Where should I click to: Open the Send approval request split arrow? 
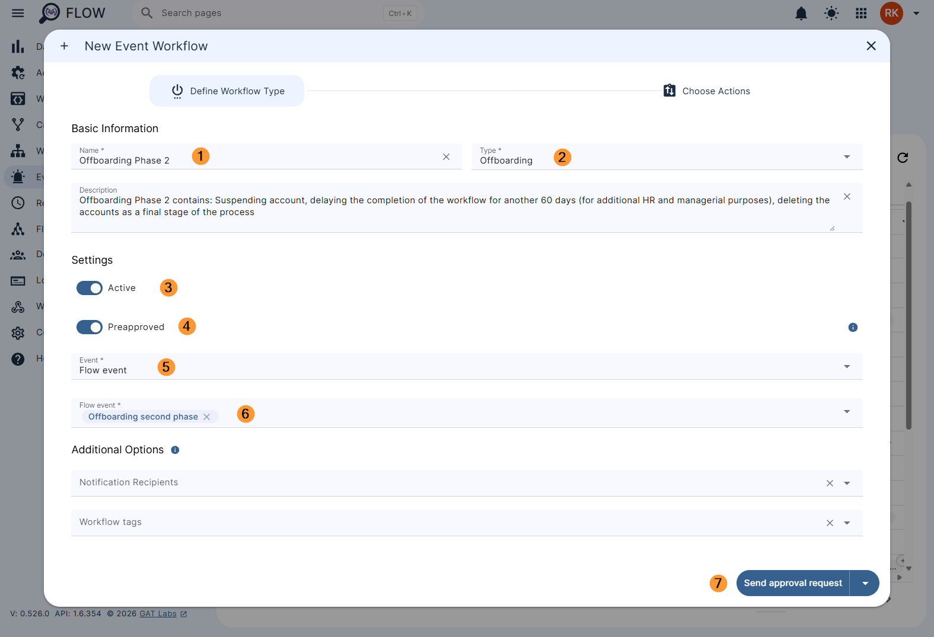click(x=865, y=583)
